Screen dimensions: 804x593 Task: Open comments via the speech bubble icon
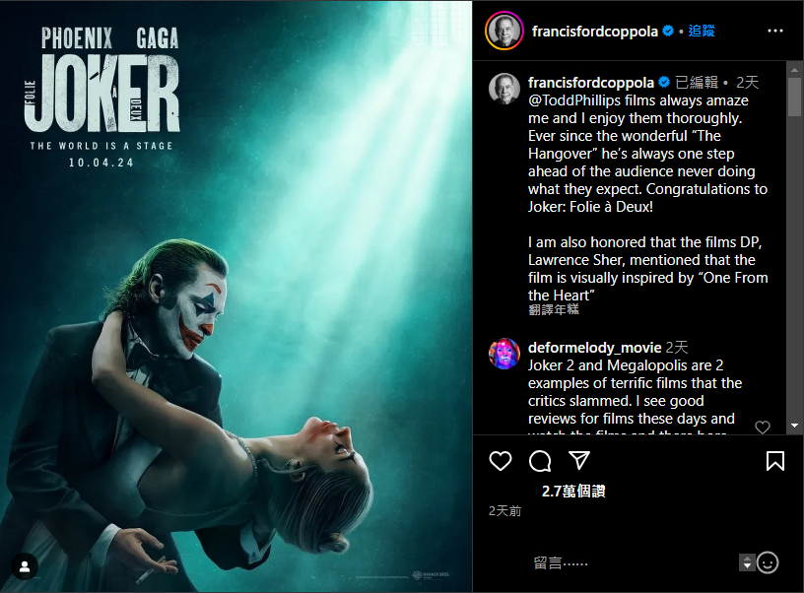click(x=540, y=461)
